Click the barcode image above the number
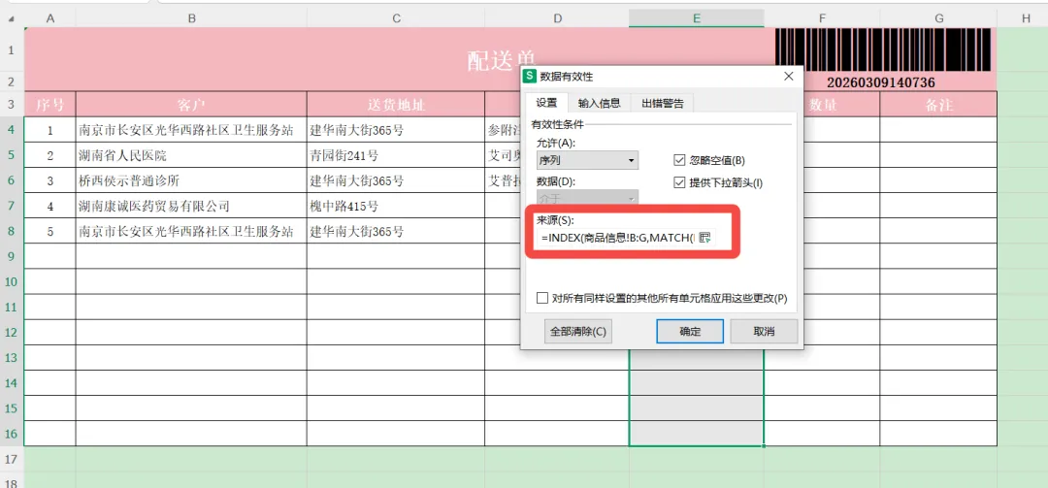 [x=884, y=49]
